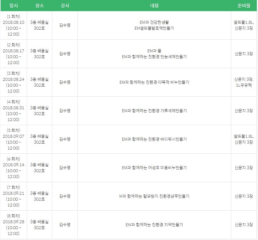This screenshot has width=258, height=240.
Task: Click the 강사 column header
Action: click(x=65, y=5)
